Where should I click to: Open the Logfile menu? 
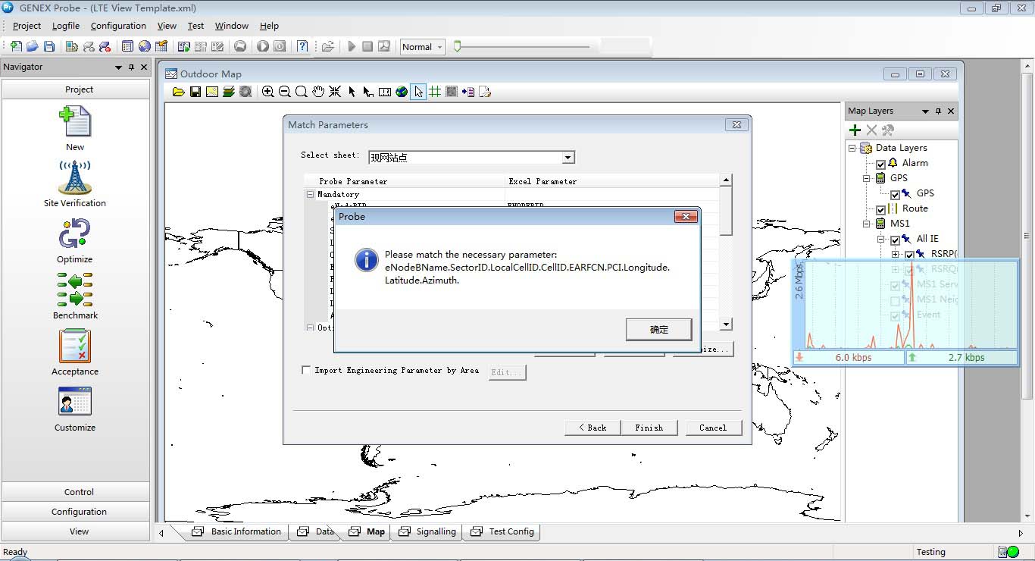(66, 26)
